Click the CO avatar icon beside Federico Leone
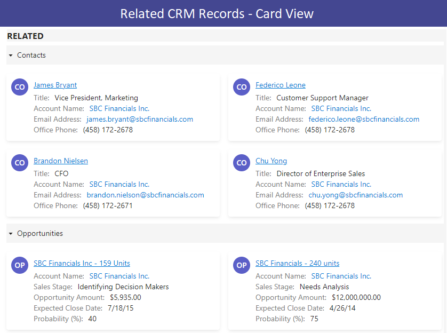Image resolution: width=447 pixels, height=333 pixels. pos(242,87)
